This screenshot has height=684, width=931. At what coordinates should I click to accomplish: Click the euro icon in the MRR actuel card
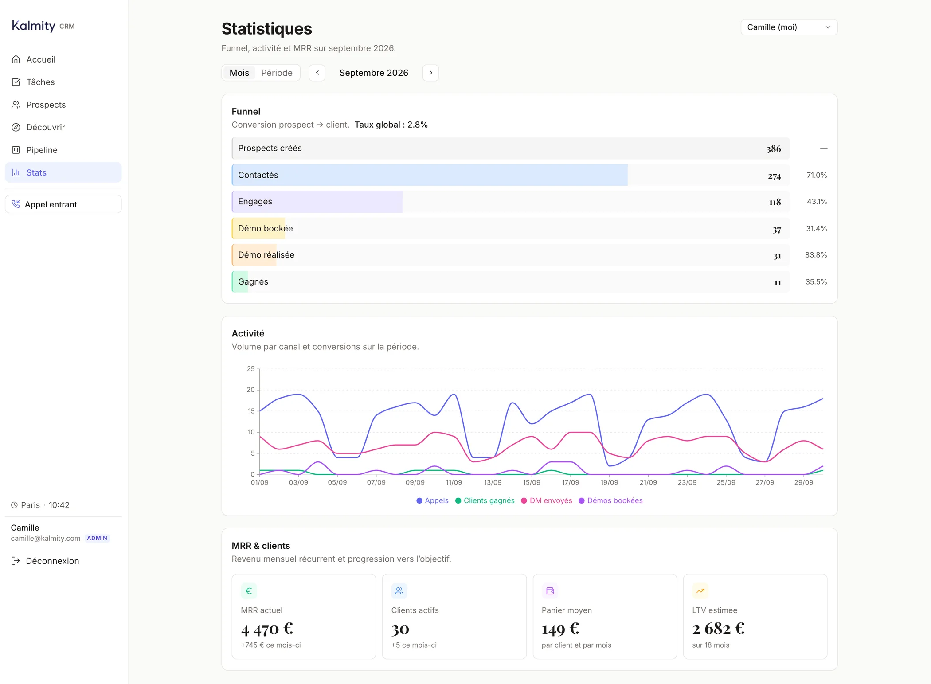pyautogui.click(x=249, y=591)
